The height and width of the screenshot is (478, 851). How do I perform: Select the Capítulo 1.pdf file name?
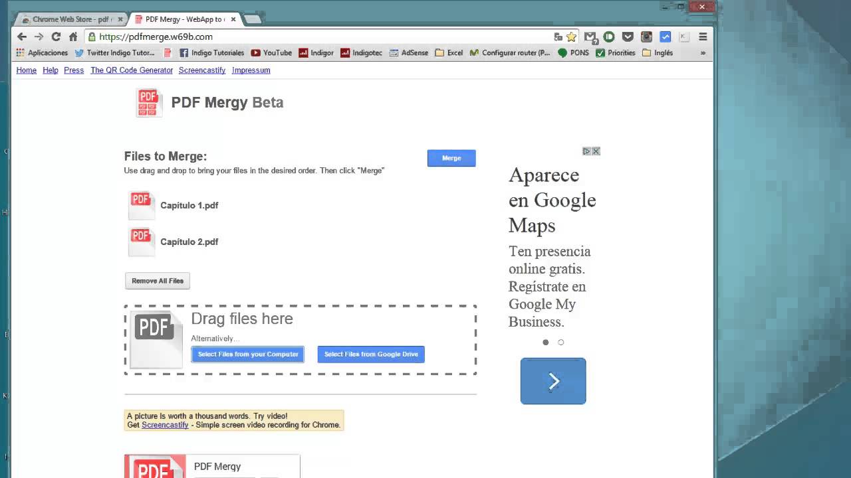(x=189, y=206)
